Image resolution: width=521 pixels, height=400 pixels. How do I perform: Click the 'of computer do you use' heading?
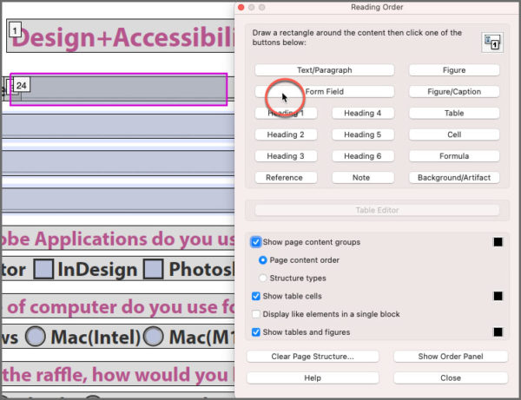coord(121,306)
